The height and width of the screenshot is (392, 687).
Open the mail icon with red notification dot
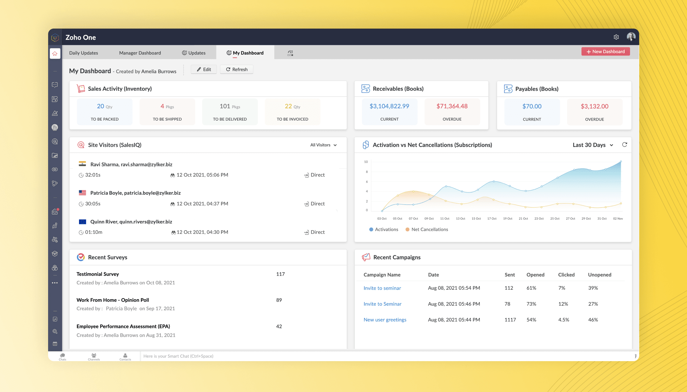tap(55, 211)
